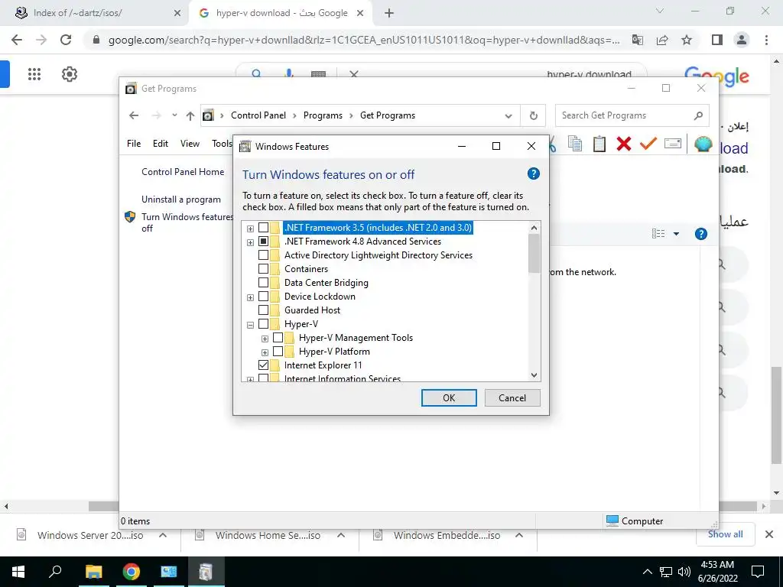783x587 pixels.
Task: Open Google Translate icon in address bar
Action: click(x=638, y=40)
